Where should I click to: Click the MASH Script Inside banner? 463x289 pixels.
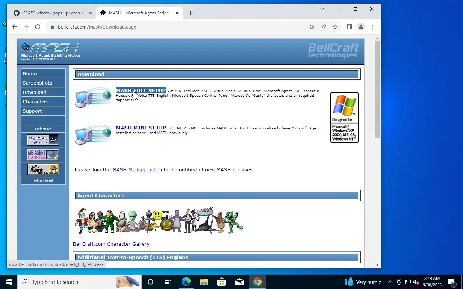click(x=43, y=140)
